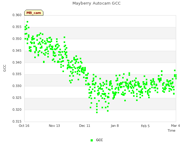Click the Time x-axis title
This screenshot has height=146, width=194.
[x=172, y=130]
